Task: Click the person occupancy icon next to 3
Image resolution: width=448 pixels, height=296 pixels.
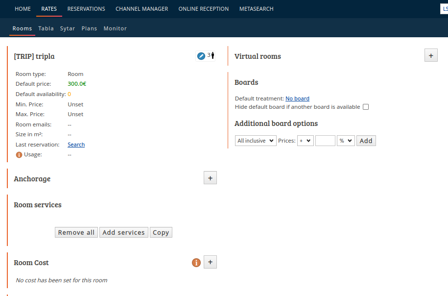Action: pos(212,55)
